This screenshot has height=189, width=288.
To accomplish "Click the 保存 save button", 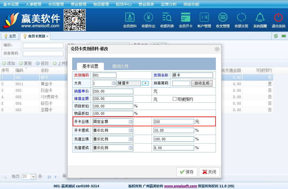I will [187, 172].
